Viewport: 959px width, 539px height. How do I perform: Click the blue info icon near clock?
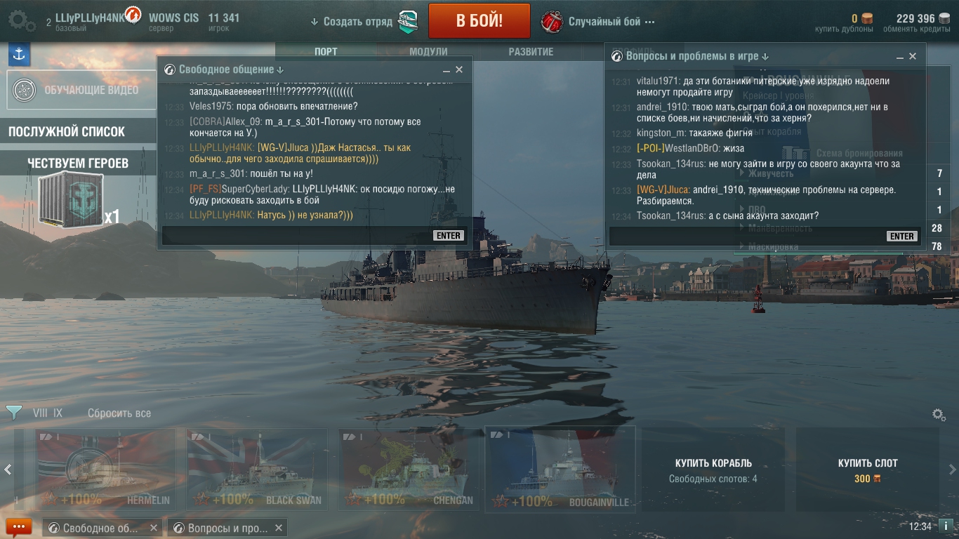click(946, 526)
